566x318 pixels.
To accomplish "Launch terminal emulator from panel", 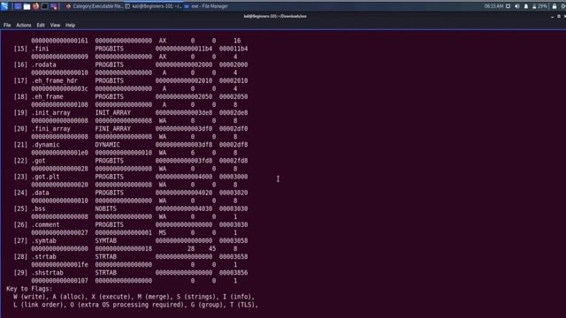I will tap(44, 6).
